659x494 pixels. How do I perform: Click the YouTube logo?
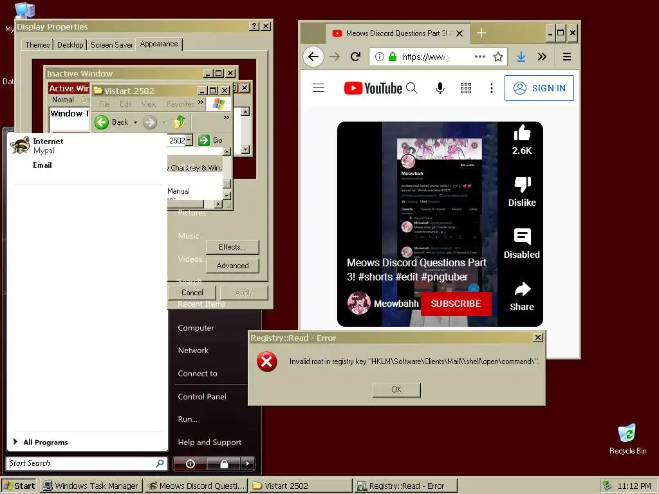click(x=373, y=88)
